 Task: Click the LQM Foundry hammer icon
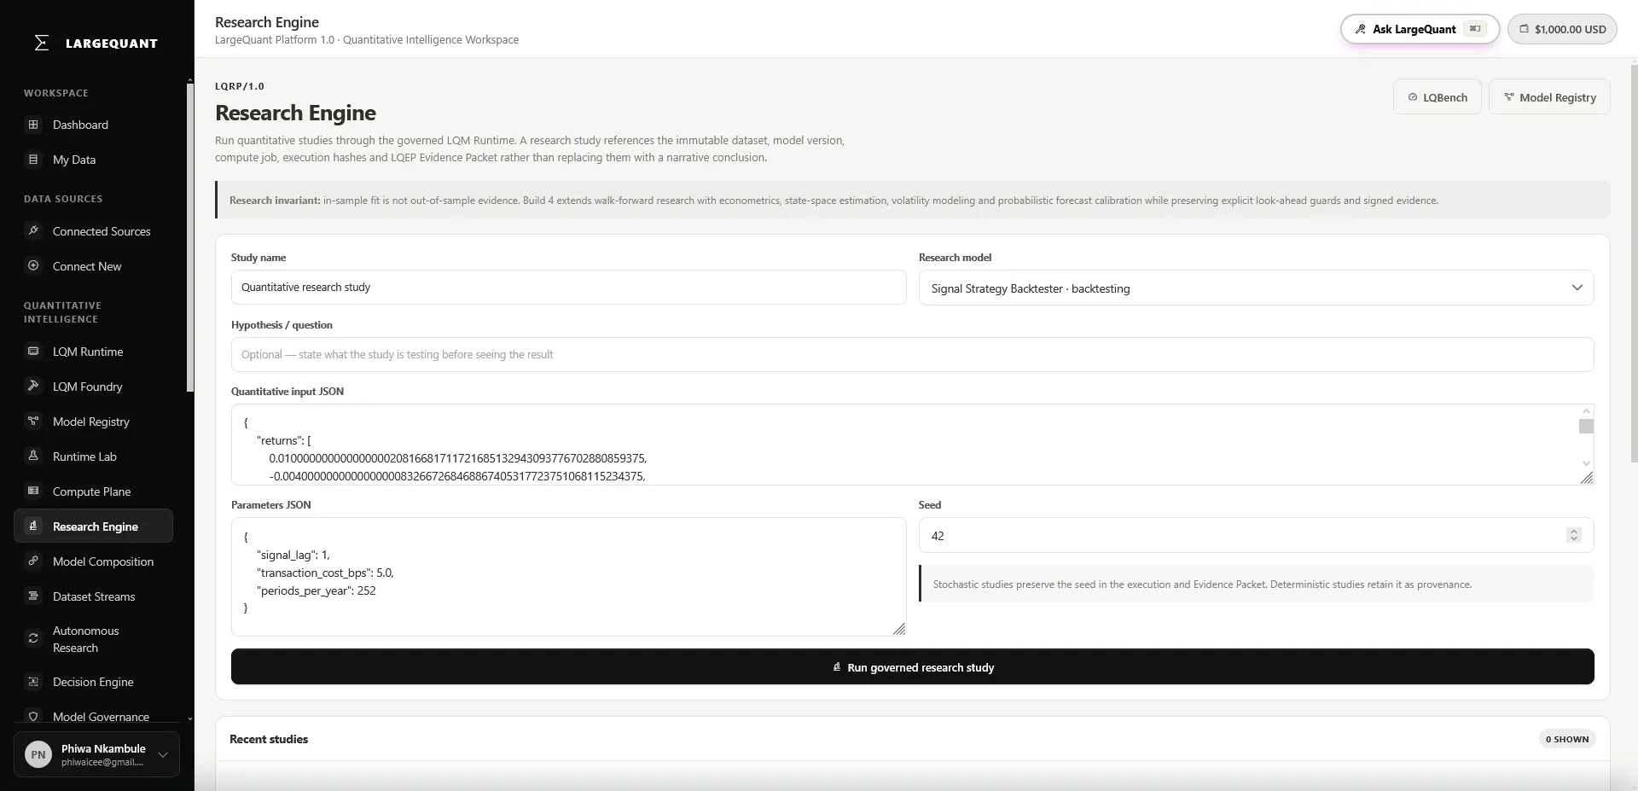[x=33, y=386]
